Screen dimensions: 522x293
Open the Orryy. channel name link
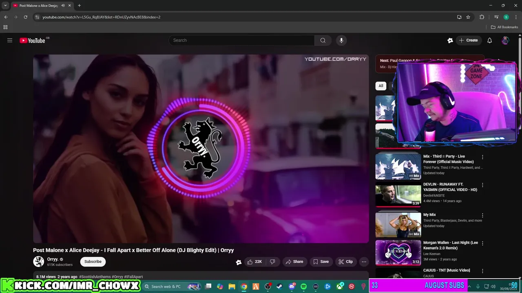(x=53, y=259)
